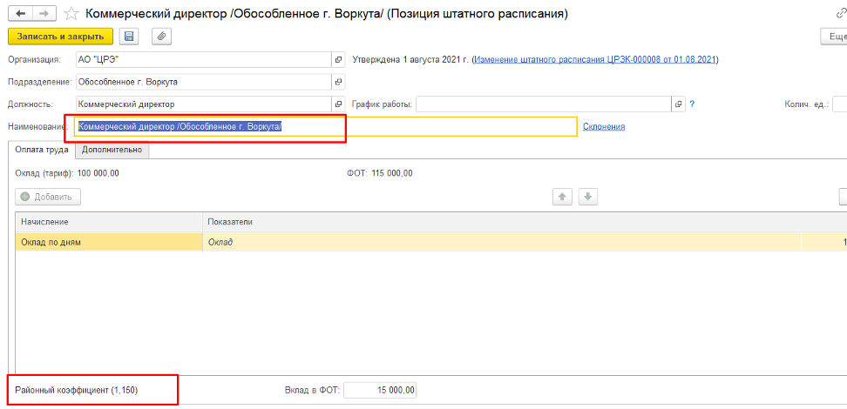Click the empty График работы field
This screenshot has height=409, width=847.
(x=544, y=104)
